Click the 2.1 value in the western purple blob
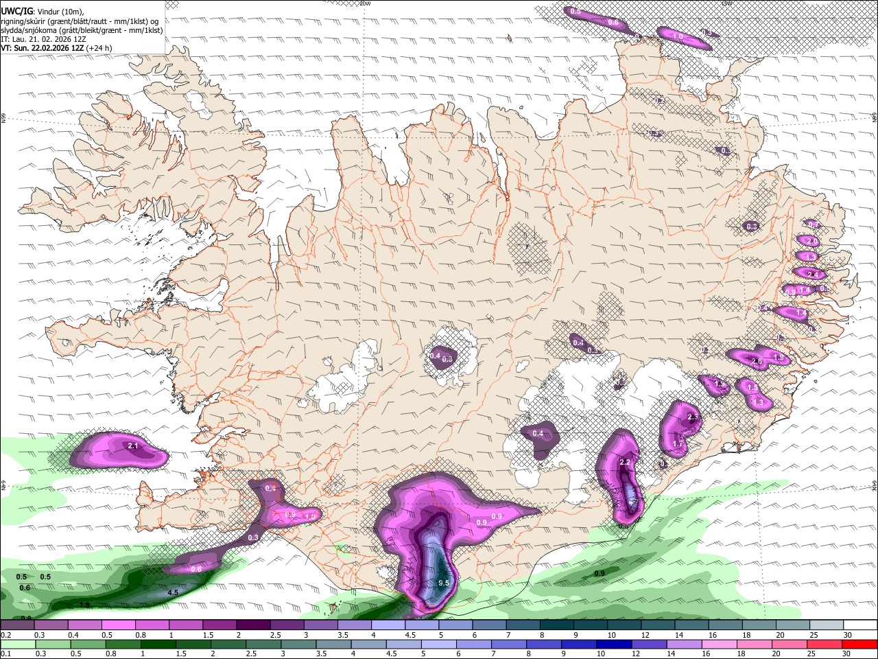Image resolution: width=878 pixels, height=659 pixels. (x=133, y=446)
